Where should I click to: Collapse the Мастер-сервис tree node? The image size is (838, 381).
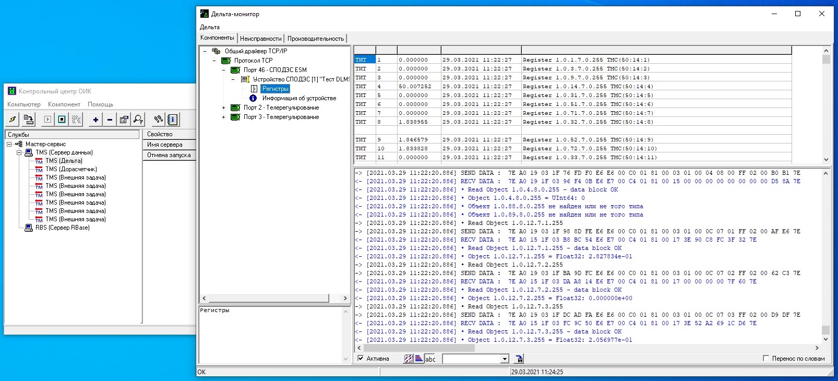coord(9,144)
